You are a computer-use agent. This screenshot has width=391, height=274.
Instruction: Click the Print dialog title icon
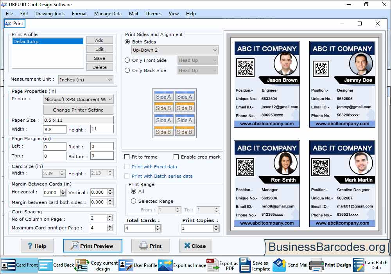8,23
